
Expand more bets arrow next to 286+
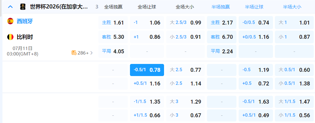coord(92,53)
